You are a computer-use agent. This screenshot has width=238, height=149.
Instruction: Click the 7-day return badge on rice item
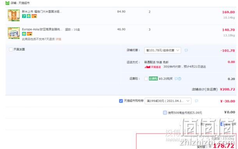(24, 16)
